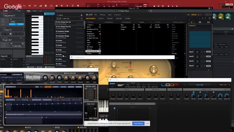This screenshot has width=234, height=132.
Task: Click the record button in MPC transport
Action: tap(154, 6)
